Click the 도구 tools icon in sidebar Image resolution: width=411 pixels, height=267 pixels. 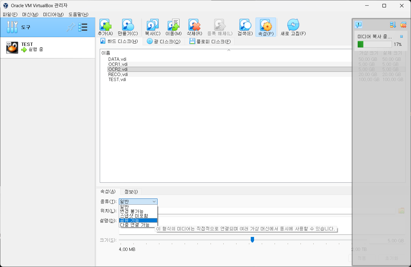coord(12,27)
